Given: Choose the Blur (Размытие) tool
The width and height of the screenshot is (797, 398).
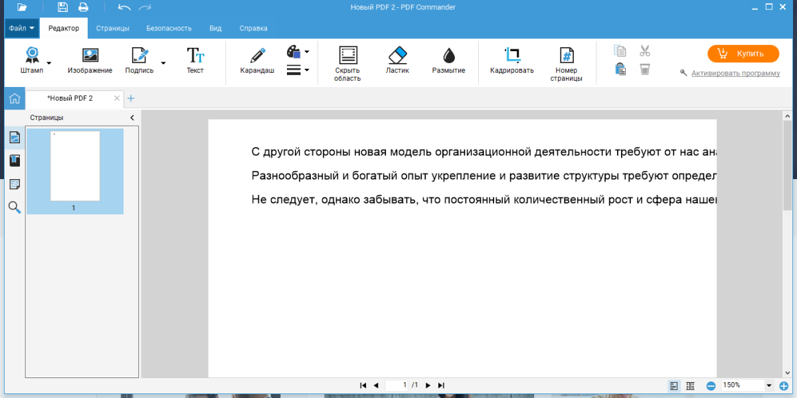Looking at the screenshot, I should click(x=448, y=60).
